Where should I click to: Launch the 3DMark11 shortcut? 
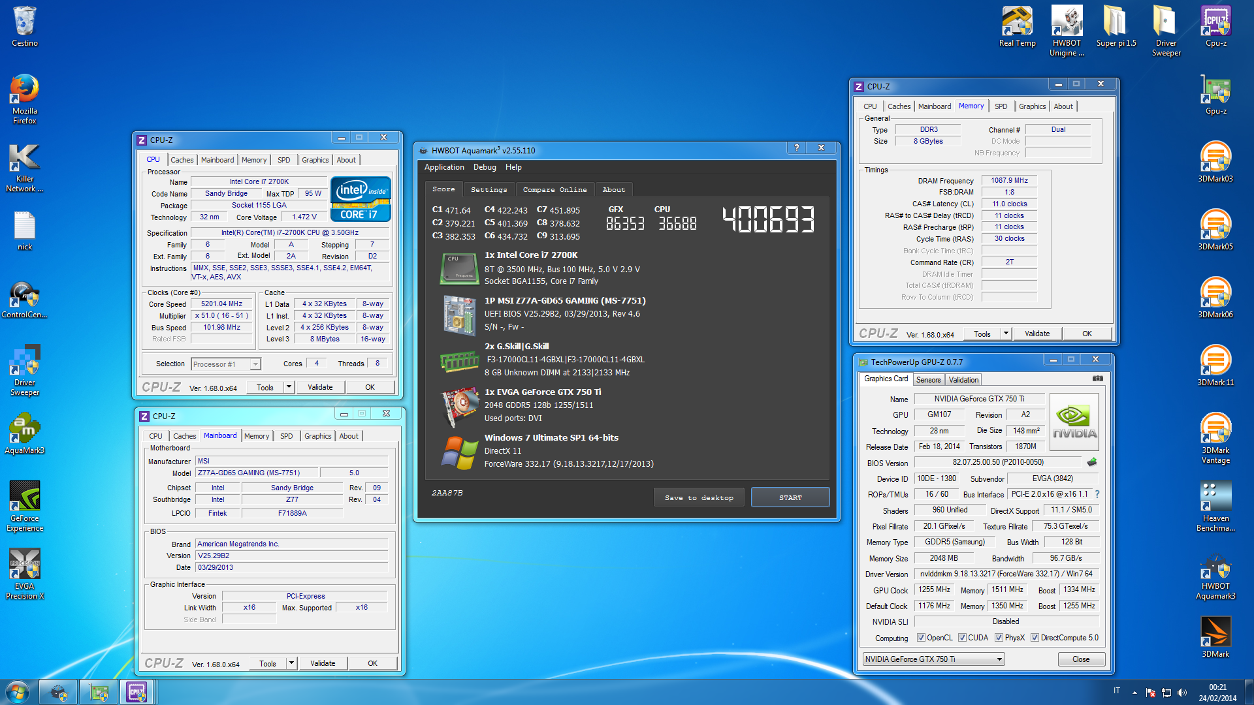[x=1215, y=366]
